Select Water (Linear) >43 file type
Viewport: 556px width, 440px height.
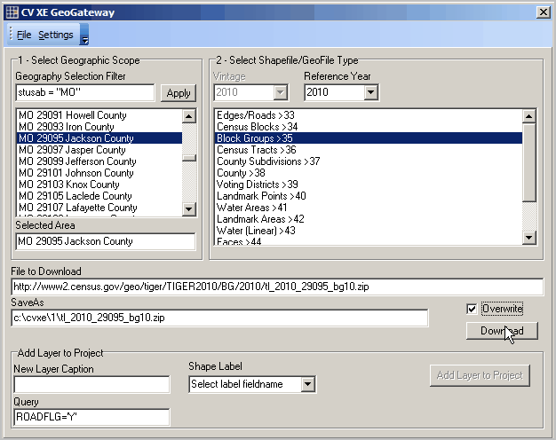[x=369, y=231]
